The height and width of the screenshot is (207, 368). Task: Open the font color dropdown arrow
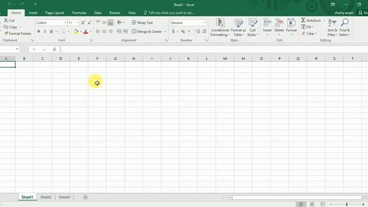tap(90, 32)
